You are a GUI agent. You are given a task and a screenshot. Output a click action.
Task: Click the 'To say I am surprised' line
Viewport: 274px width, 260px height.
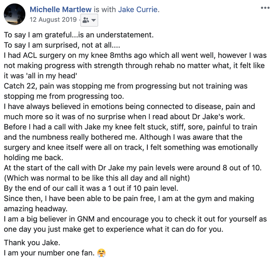coord(62,45)
